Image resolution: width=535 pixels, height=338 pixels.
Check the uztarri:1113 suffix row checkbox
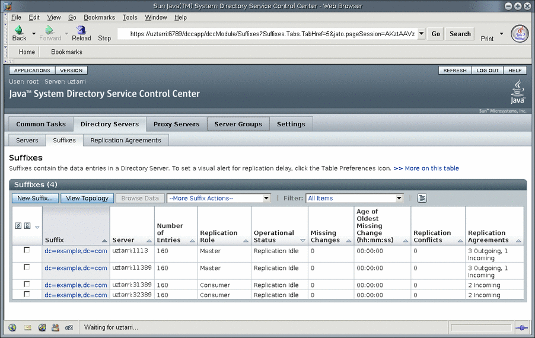point(27,250)
